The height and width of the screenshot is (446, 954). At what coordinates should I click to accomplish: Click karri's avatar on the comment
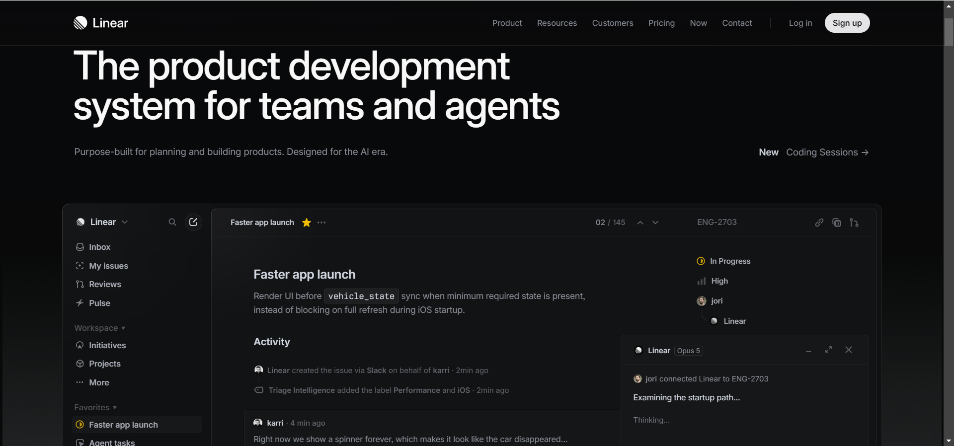258,423
